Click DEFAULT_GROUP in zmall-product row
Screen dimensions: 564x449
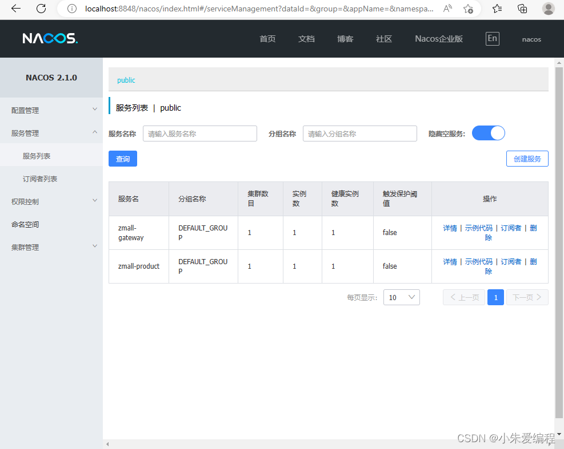(203, 266)
